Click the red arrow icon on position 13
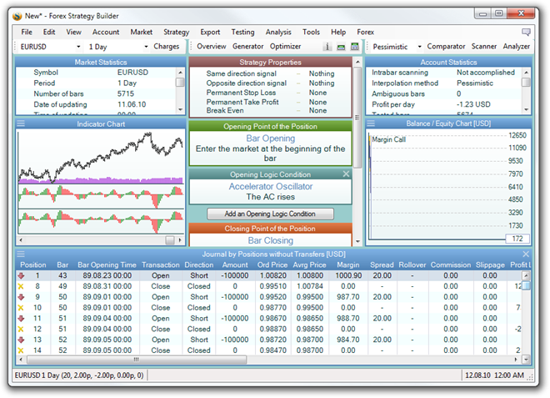This screenshot has height=398, width=550. click(x=21, y=340)
